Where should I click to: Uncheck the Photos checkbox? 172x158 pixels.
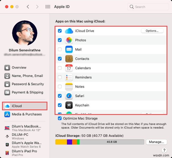point(60,40)
